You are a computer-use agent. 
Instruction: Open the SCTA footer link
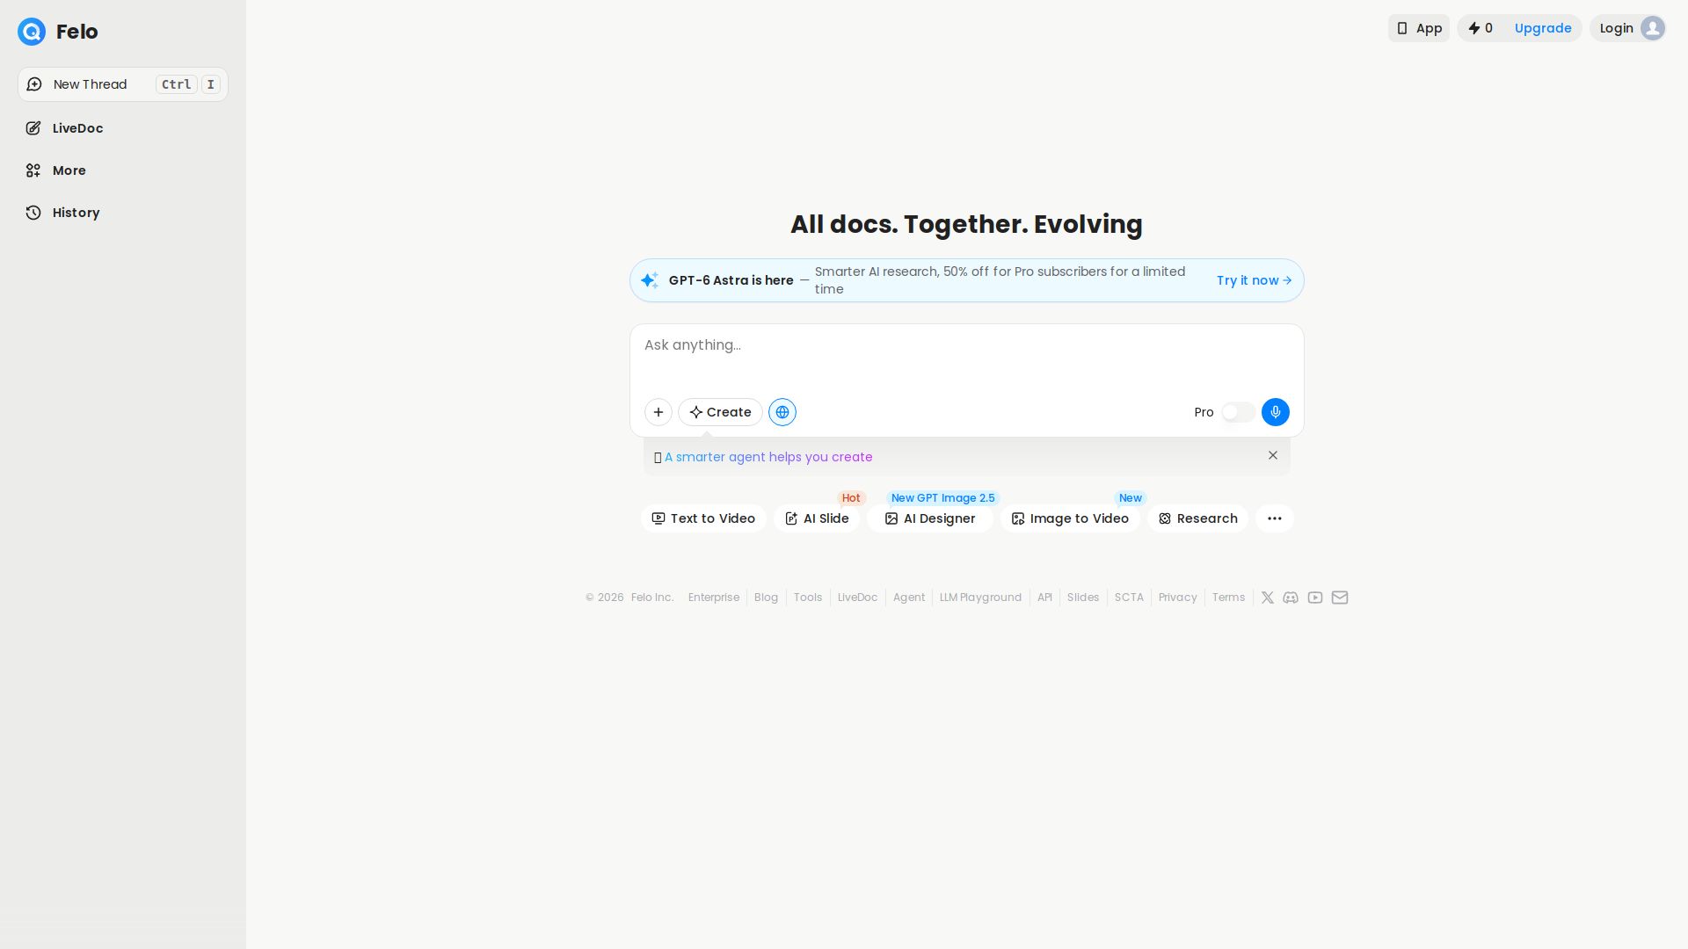click(1129, 598)
